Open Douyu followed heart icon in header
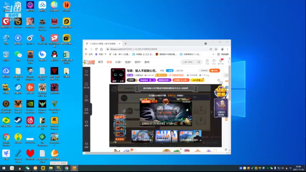 click(214, 61)
